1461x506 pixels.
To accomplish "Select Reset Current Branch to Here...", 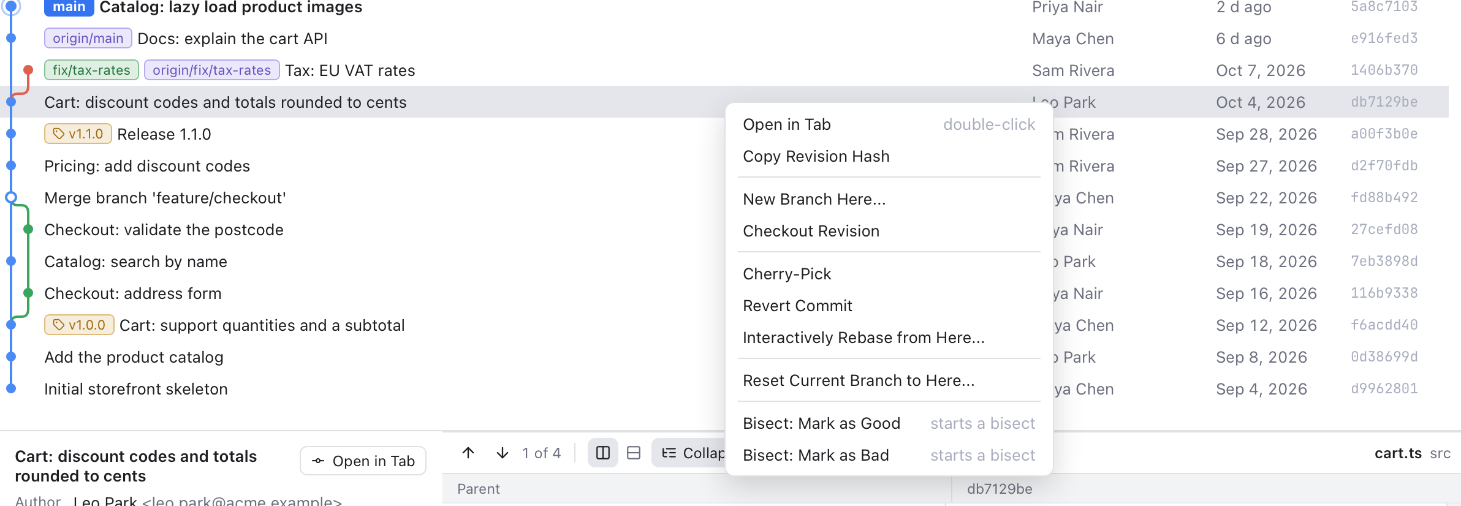I will point(889,380).
